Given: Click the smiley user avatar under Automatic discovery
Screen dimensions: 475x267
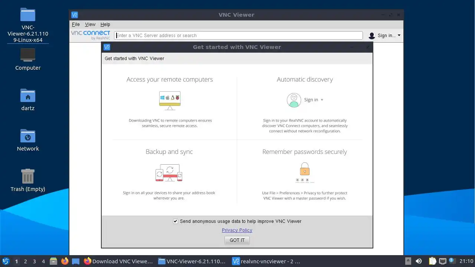Looking at the screenshot, I should pyautogui.click(x=294, y=100).
